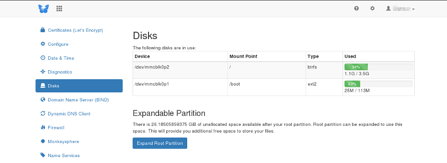447x163 pixels.
Task: Open the system settings gear icon
Action: [372, 9]
